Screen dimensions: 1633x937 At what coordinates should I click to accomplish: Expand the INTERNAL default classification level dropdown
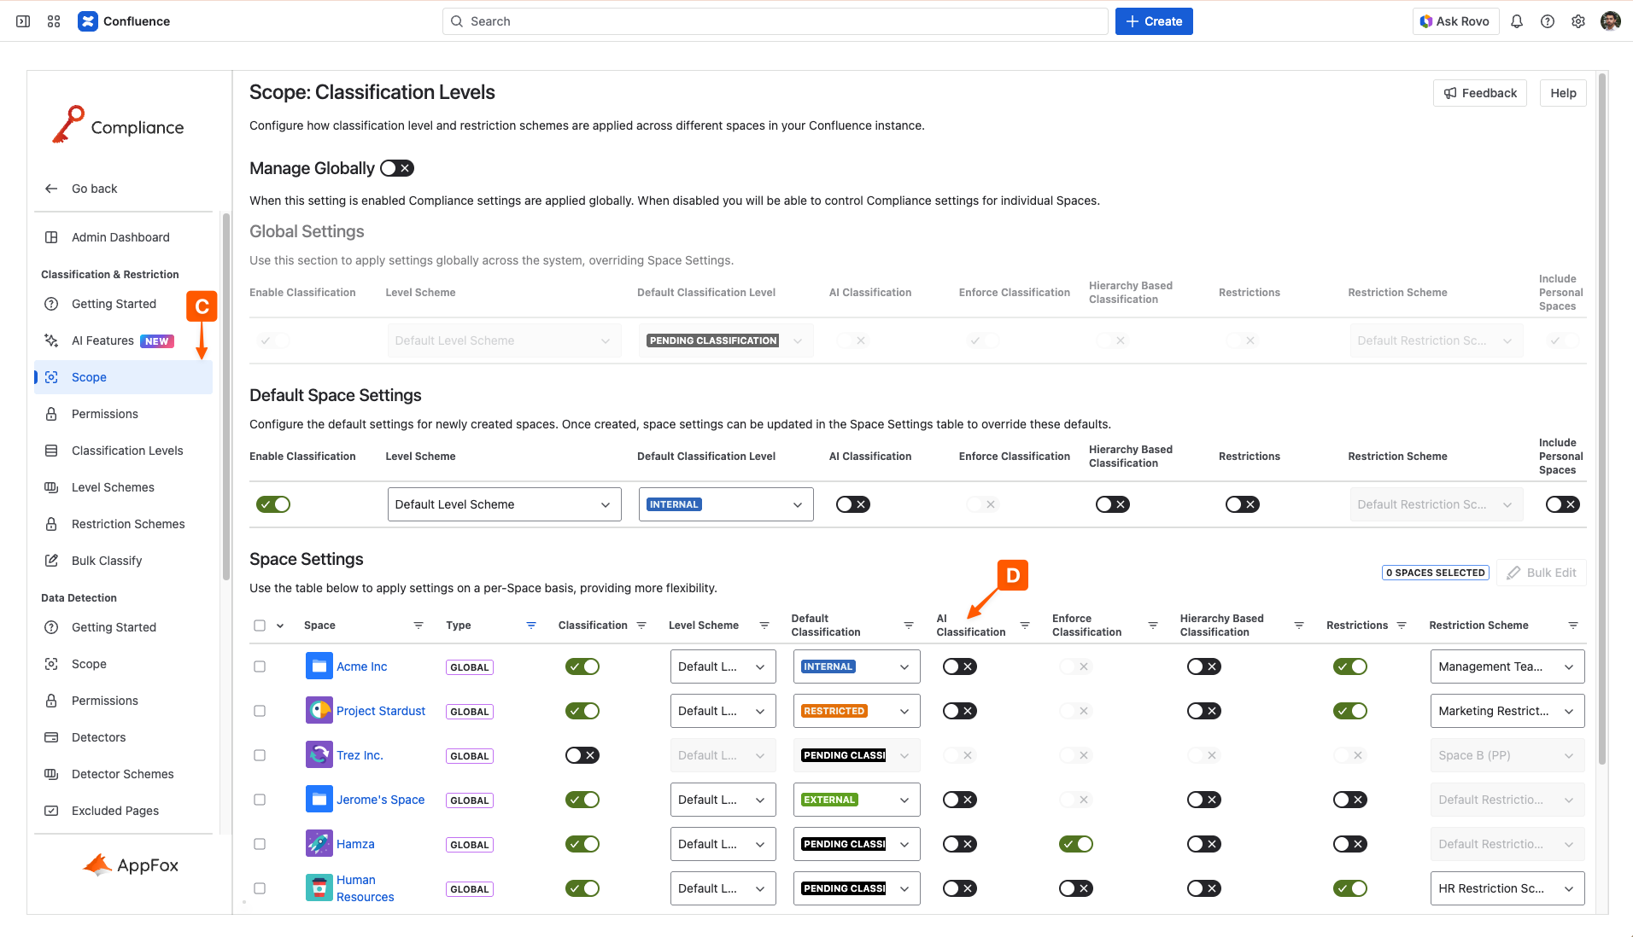tap(726, 504)
